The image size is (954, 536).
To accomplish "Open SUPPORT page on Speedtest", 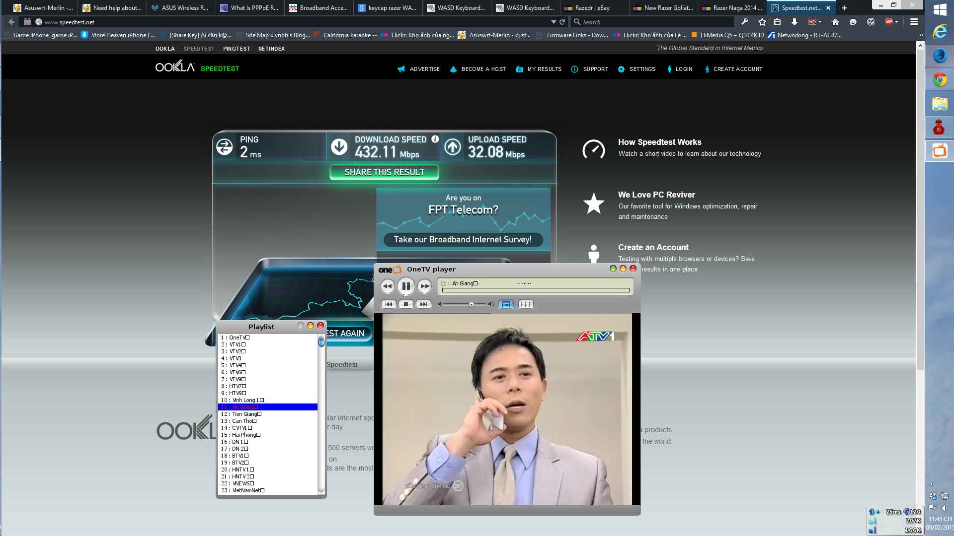I will tap(589, 69).
